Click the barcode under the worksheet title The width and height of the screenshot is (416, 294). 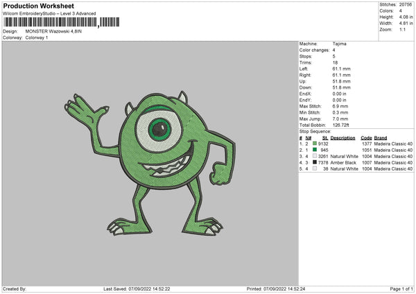(62, 22)
